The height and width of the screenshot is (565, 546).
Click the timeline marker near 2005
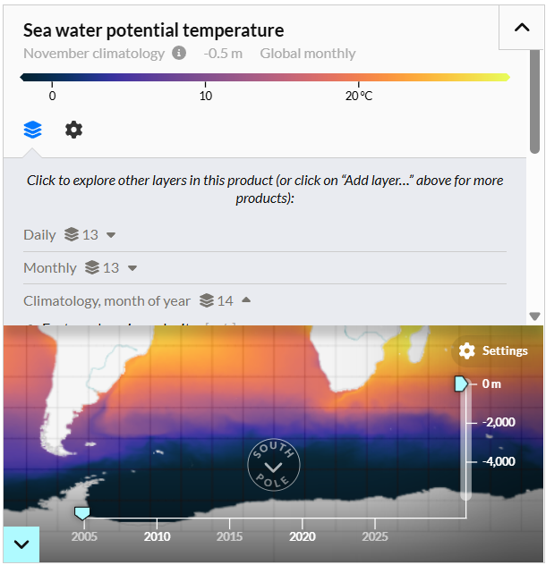(x=82, y=513)
